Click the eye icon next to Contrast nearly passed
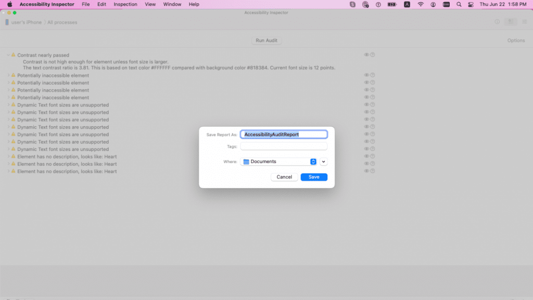Image resolution: width=533 pixels, height=300 pixels. (367, 55)
